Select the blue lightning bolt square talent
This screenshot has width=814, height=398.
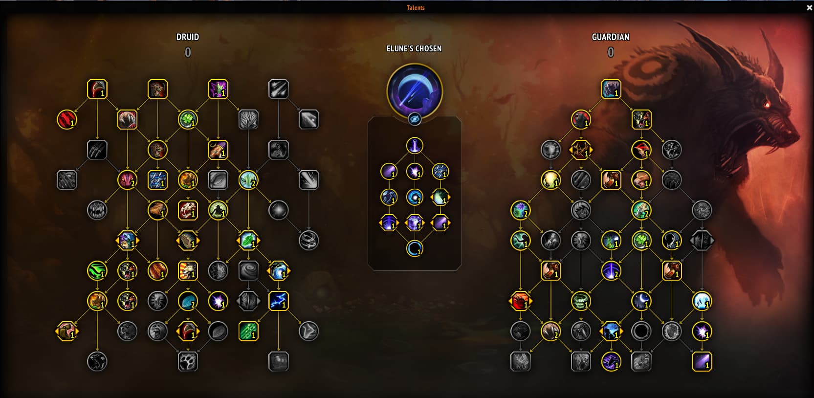[279, 301]
